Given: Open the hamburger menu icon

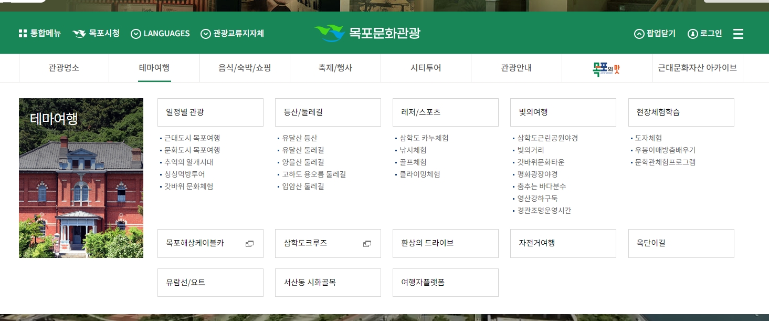Looking at the screenshot, I should pos(738,34).
